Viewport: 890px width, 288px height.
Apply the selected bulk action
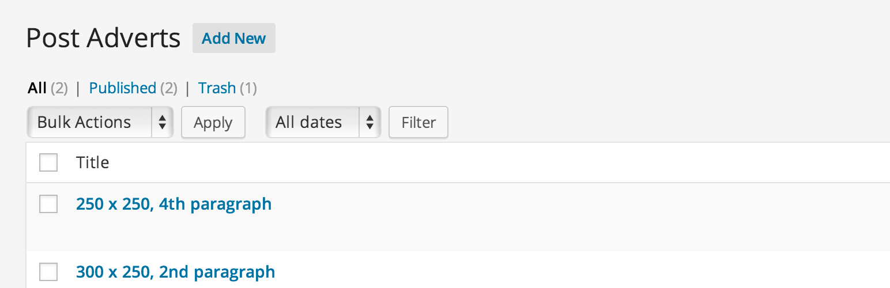(213, 123)
